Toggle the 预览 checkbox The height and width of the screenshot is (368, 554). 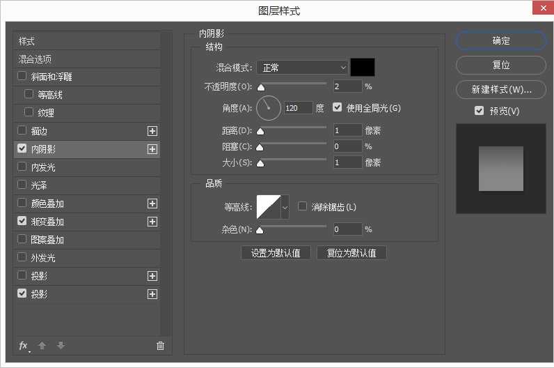pyautogui.click(x=479, y=111)
